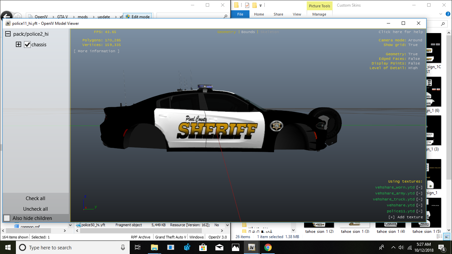Viewport: 452px width, 254px height.
Task: Click the 'Click here for help' link
Action: (401, 32)
